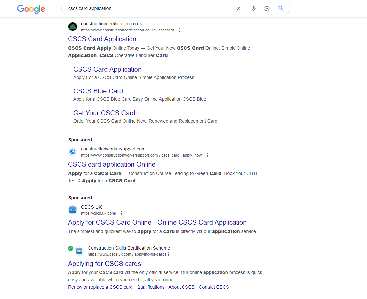This screenshot has height=299, width=367.
Task: Click the green verified checkmark badge
Action: (x=71, y=248)
